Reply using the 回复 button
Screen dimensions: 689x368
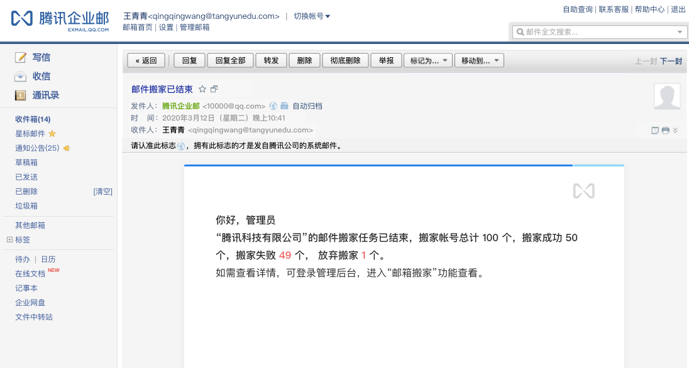(189, 61)
